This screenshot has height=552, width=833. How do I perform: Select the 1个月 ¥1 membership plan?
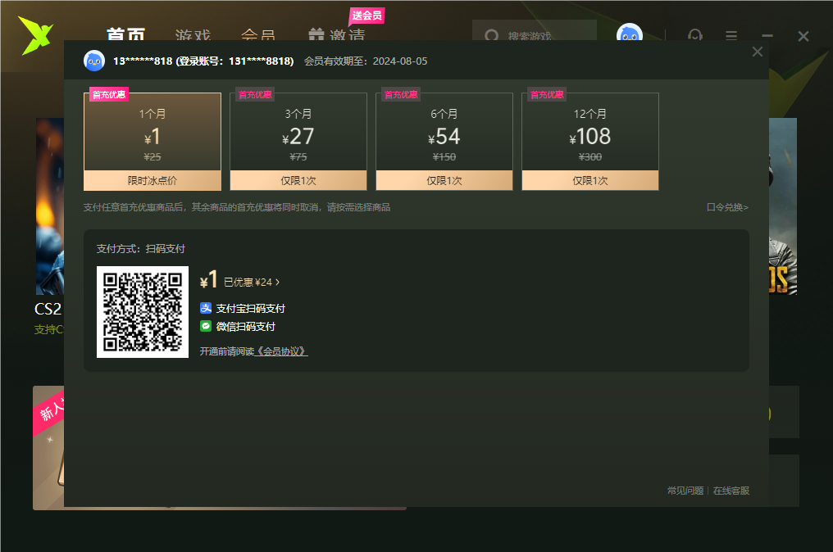pyautogui.click(x=152, y=141)
